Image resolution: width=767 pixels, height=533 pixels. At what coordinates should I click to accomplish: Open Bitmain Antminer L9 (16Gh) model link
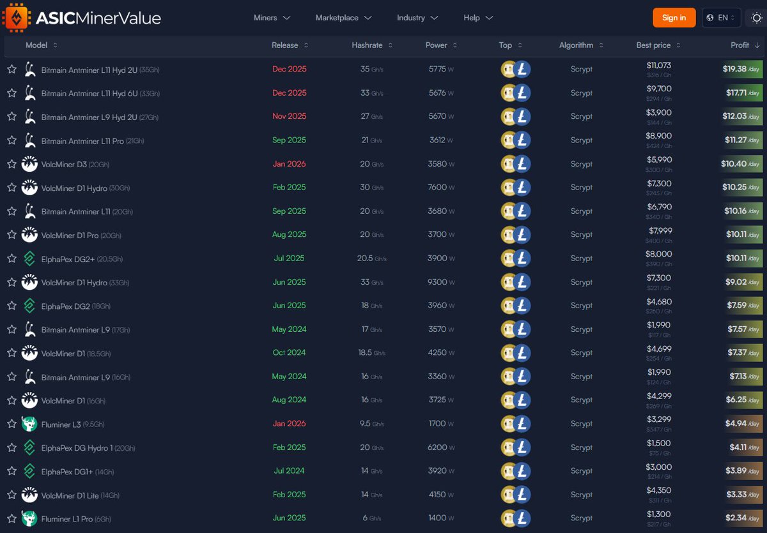(86, 377)
